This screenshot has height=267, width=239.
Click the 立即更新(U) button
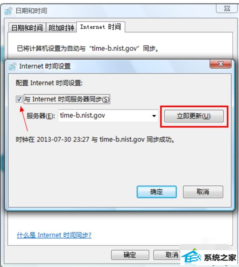[194, 116]
